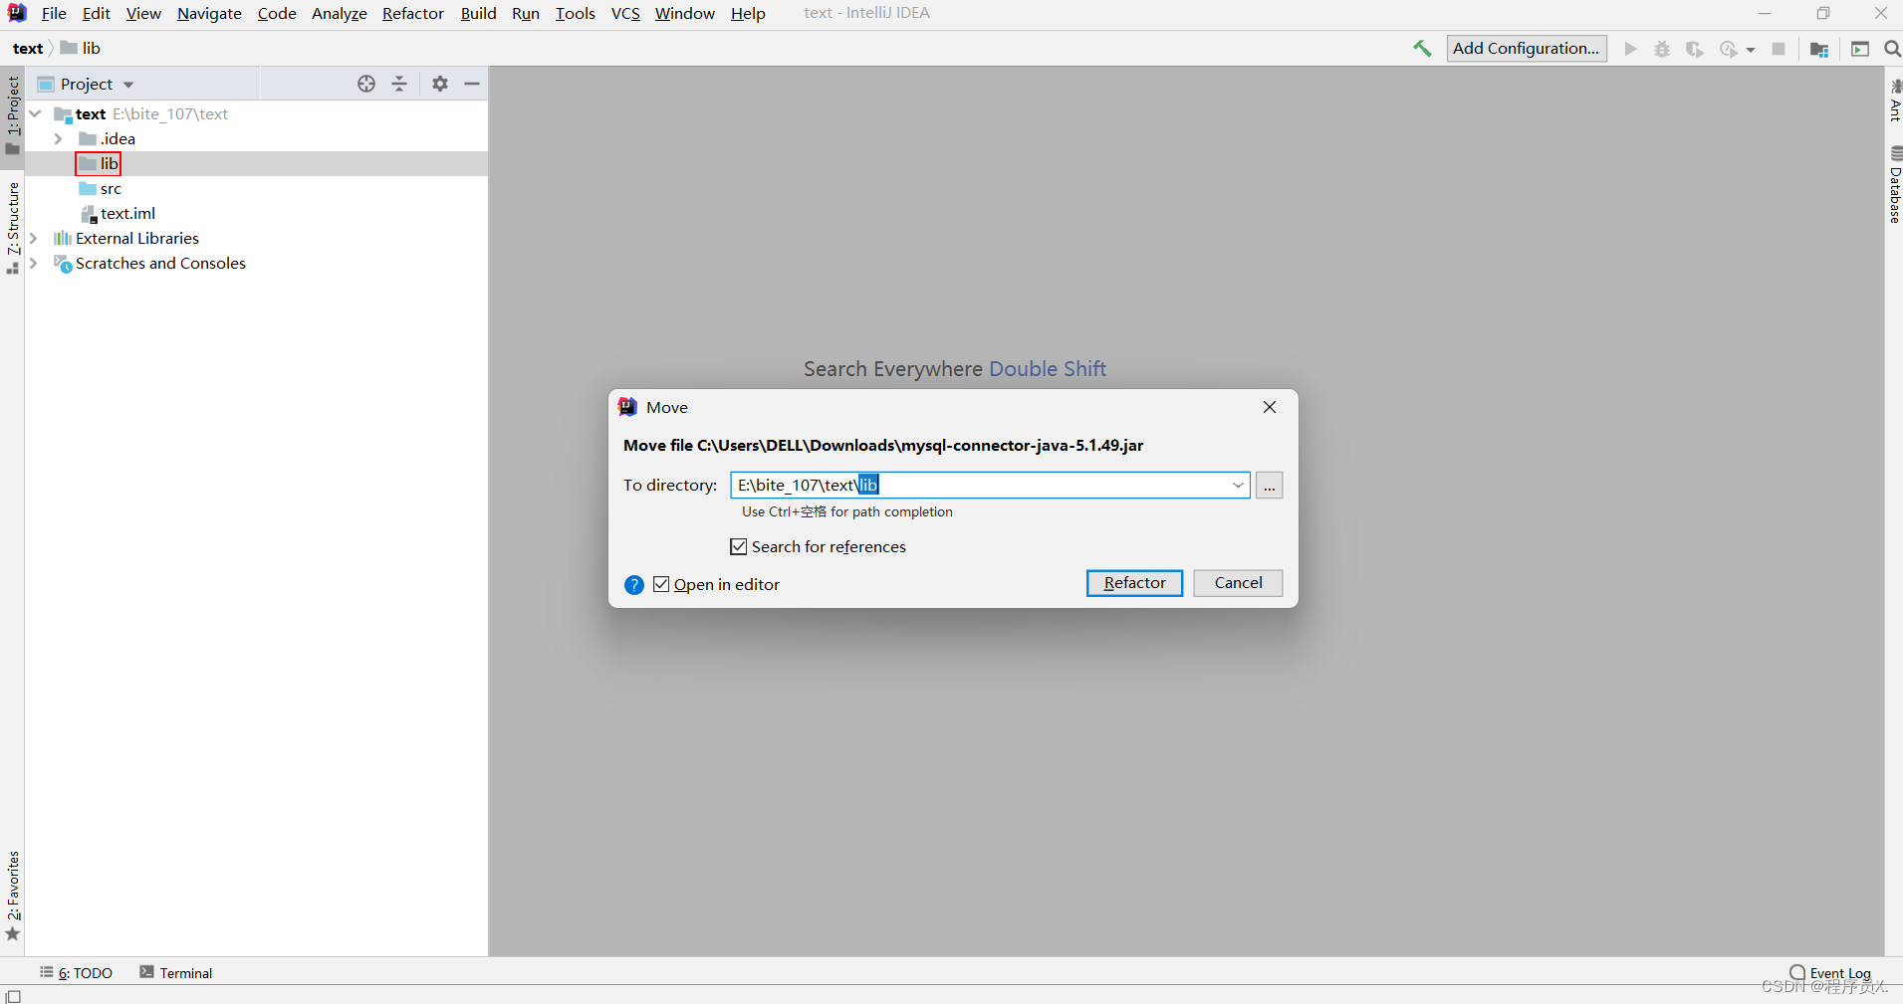Click the Debug bug icon in toolbar
The image size is (1903, 1004).
[1662, 49]
